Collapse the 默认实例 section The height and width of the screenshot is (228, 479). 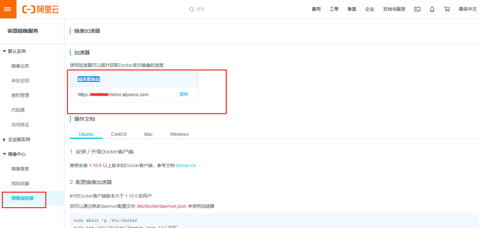pos(14,51)
